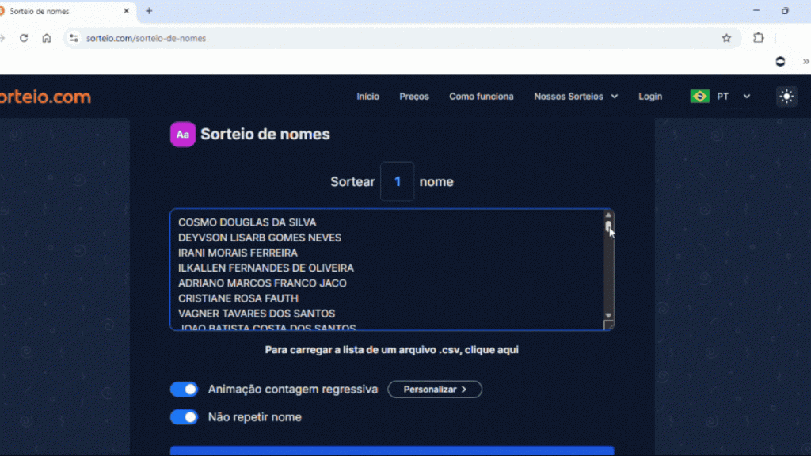Bookmark this page with the star icon
This screenshot has height=456, width=811.
point(726,38)
